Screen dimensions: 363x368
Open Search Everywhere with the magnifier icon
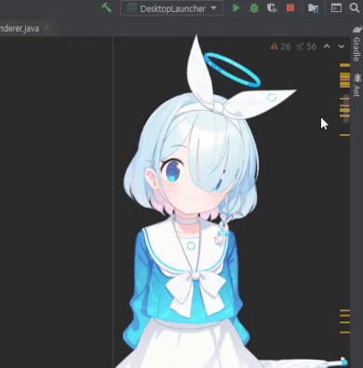355,7
